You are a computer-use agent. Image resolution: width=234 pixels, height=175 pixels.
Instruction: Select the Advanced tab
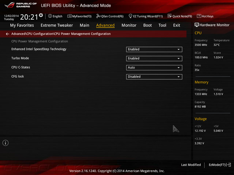point(105,25)
